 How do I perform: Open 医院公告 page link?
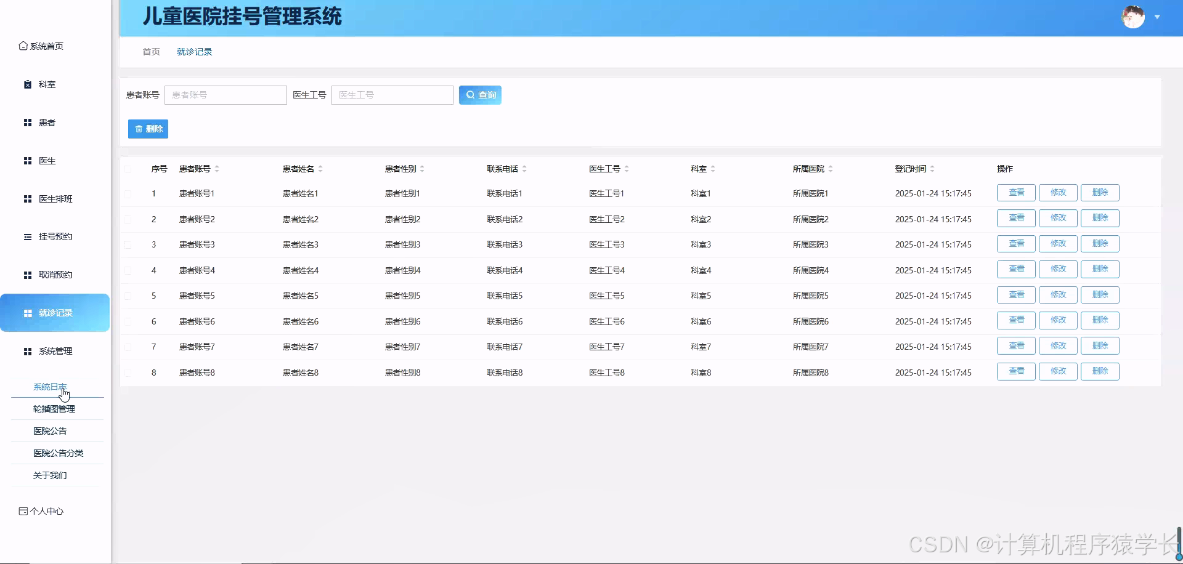49,430
